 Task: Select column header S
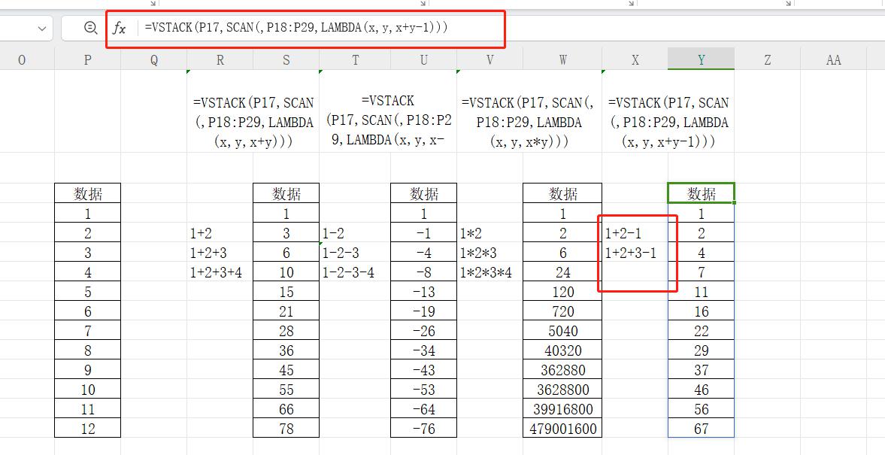point(286,60)
